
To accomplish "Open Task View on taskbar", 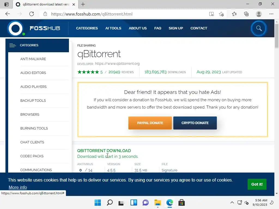I will click(x=122, y=202).
